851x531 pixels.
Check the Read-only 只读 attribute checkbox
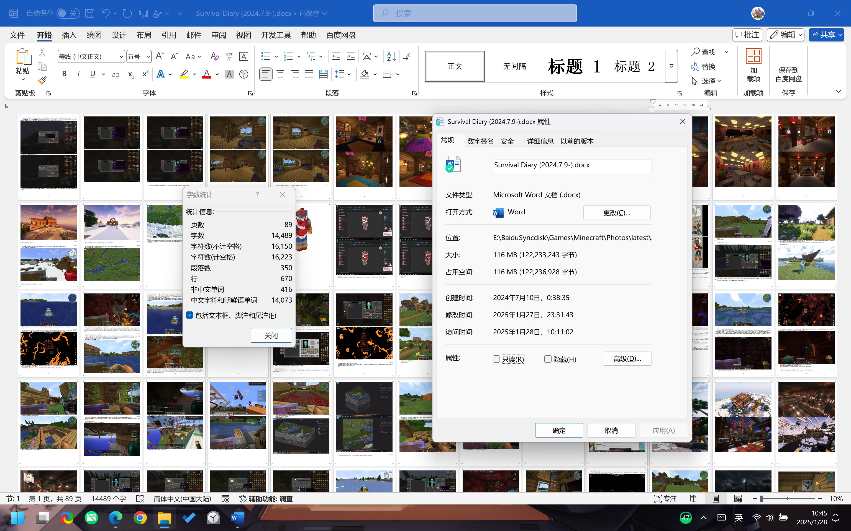pos(496,359)
